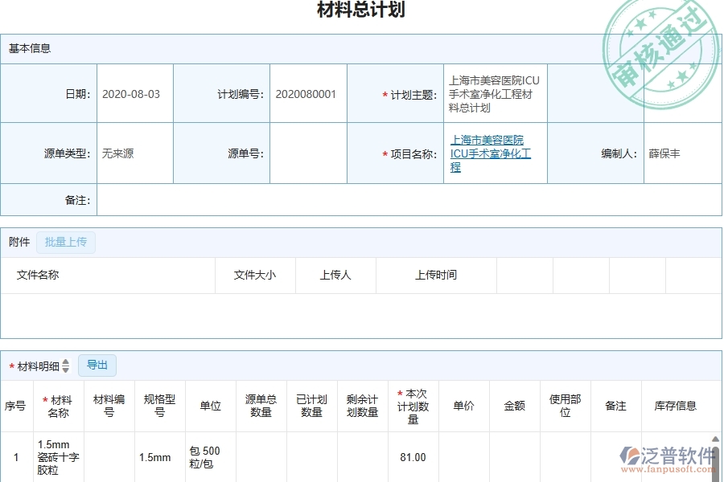
Task: Select the 文件名称 column header
Action: pyautogui.click(x=35, y=275)
